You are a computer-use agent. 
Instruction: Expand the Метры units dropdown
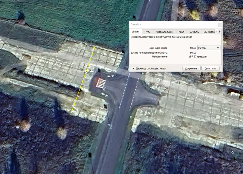pos(209,48)
